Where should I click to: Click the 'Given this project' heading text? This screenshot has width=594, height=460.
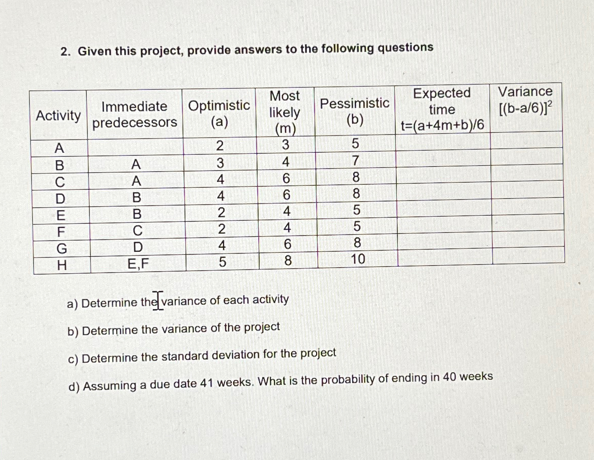tap(246, 49)
